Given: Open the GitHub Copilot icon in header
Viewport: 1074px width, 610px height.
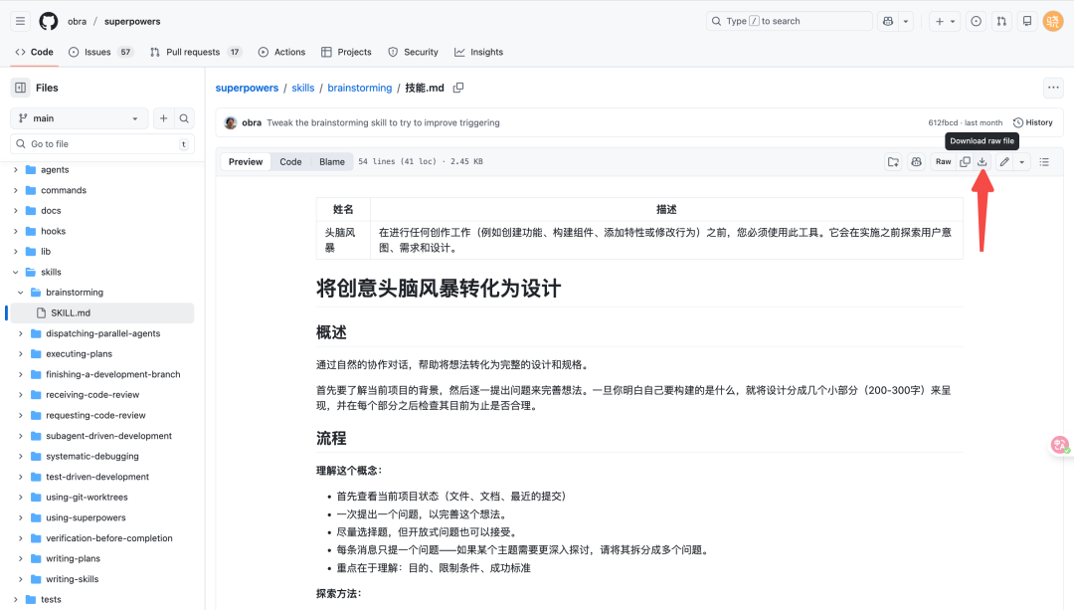Looking at the screenshot, I should coord(887,21).
